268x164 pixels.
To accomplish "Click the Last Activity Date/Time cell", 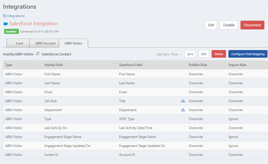I will point(136,128).
